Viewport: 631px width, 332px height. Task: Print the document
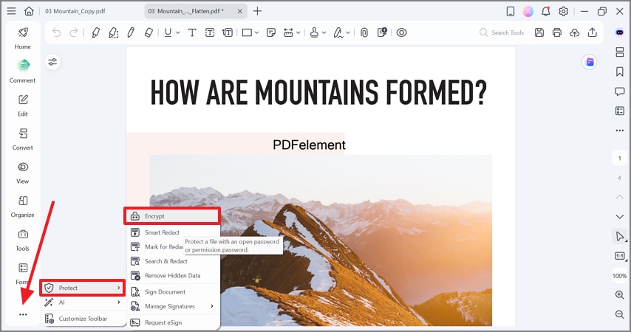coord(557,32)
